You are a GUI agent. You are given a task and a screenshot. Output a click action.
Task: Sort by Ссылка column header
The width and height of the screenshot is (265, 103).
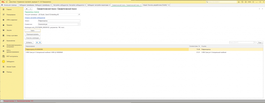pyautogui.click(x=232, y=46)
